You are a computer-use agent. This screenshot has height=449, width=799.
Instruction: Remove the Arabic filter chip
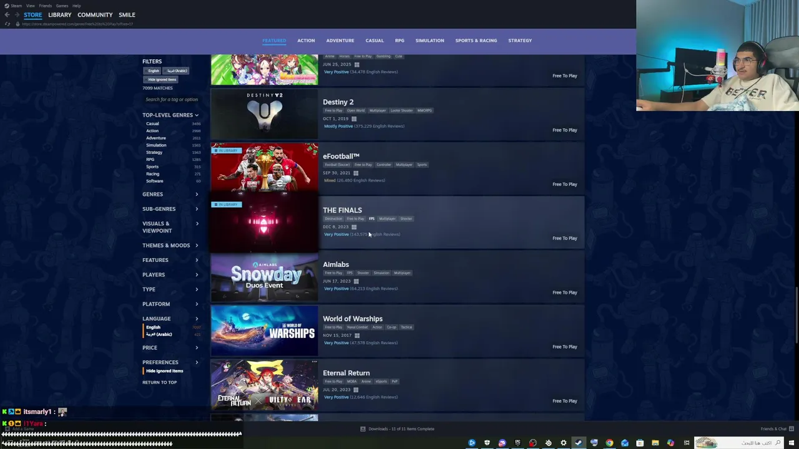(x=177, y=70)
